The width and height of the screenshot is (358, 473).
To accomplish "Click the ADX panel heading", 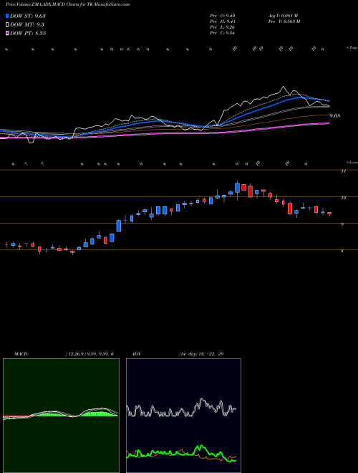I will point(136,354).
